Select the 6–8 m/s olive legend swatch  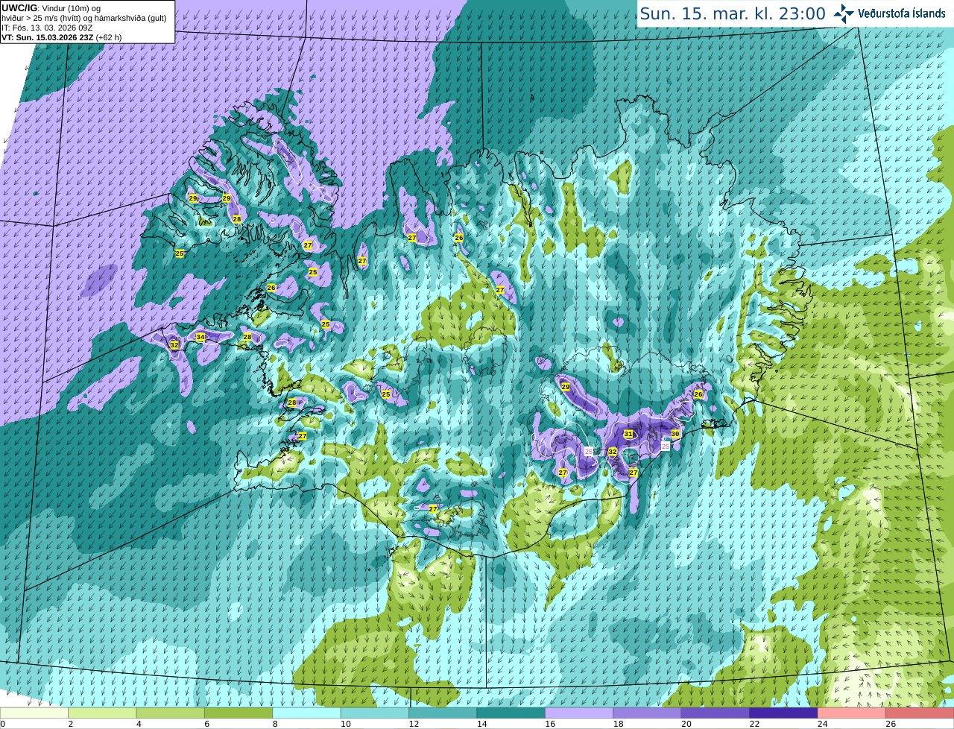click(x=238, y=713)
